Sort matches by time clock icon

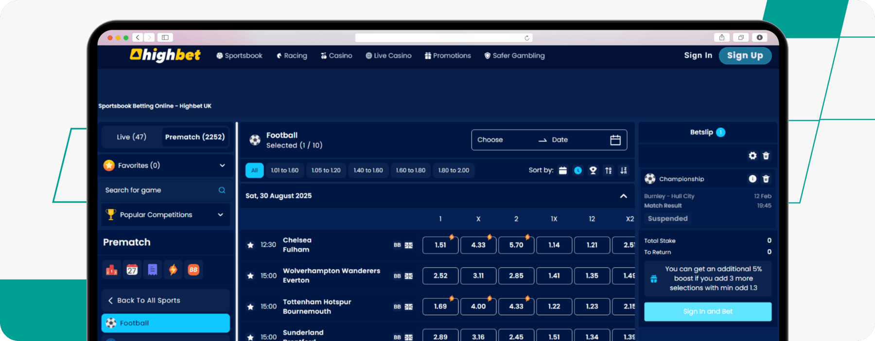[x=578, y=170]
